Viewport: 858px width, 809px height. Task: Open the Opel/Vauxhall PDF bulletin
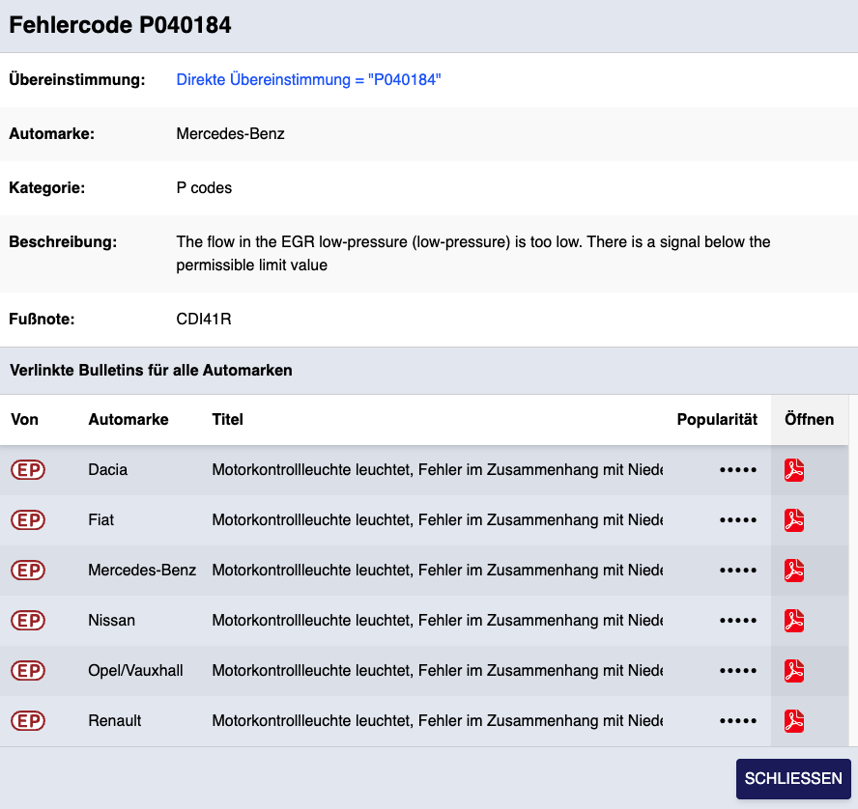tap(794, 671)
